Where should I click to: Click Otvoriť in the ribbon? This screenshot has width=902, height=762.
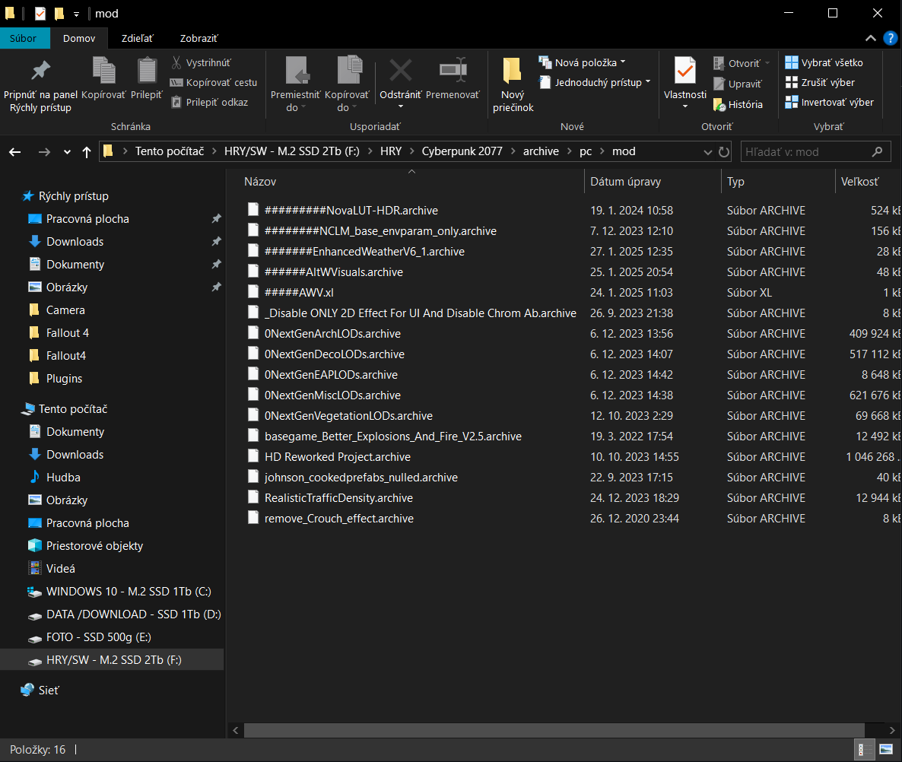point(742,63)
